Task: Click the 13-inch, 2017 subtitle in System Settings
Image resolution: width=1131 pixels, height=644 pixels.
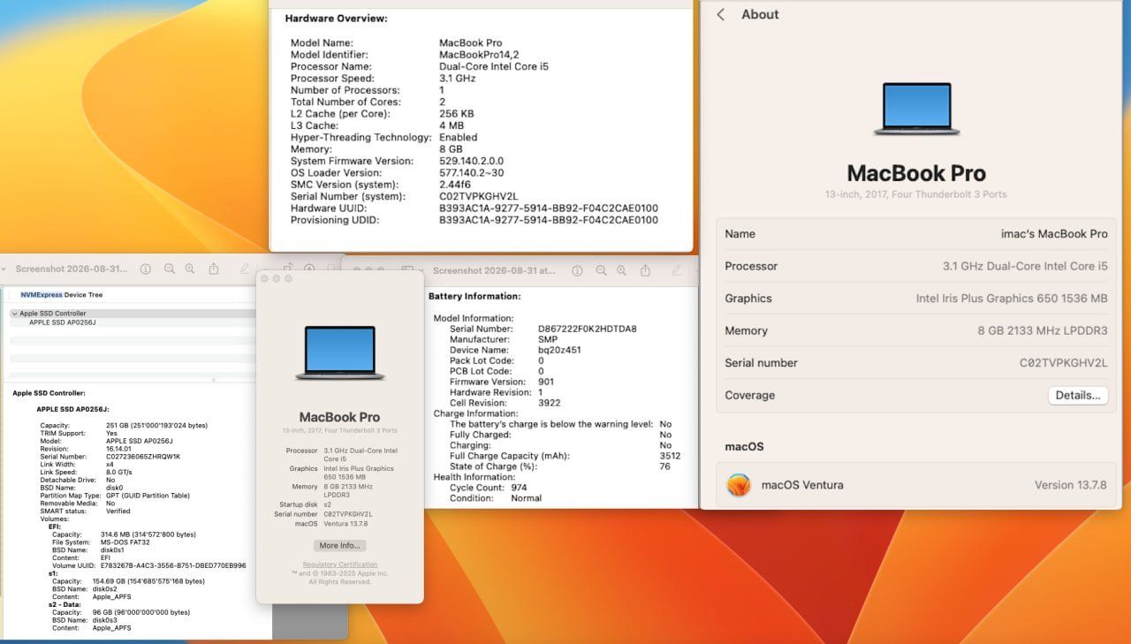Action: tap(916, 194)
